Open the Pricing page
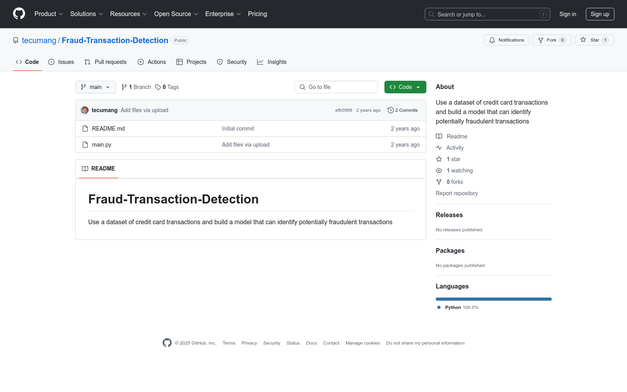Image resolution: width=627 pixels, height=392 pixels. coord(257,14)
